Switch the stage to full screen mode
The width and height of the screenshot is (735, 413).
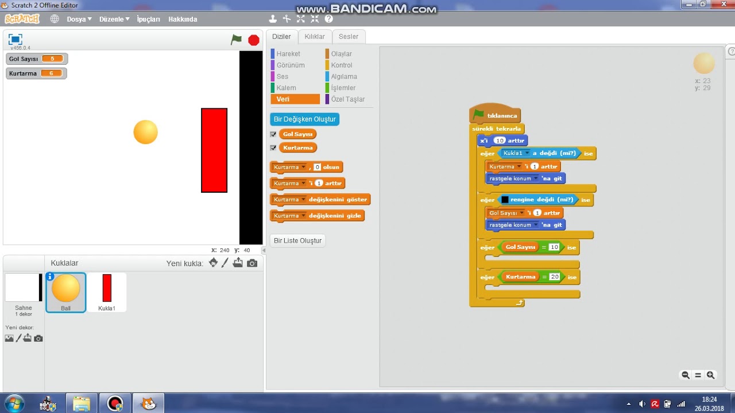coord(16,39)
